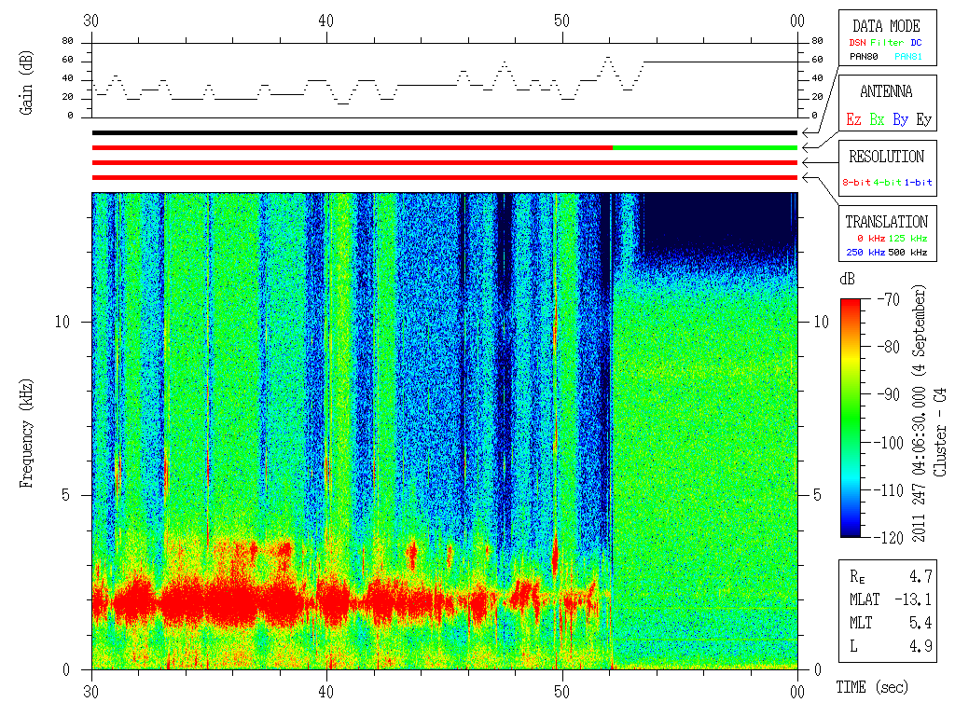Click the blue By antenna label
955x716 pixels.
[x=901, y=119]
